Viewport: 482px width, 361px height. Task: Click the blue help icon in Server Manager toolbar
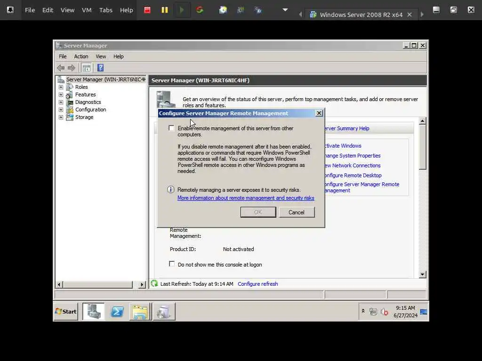click(100, 68)
